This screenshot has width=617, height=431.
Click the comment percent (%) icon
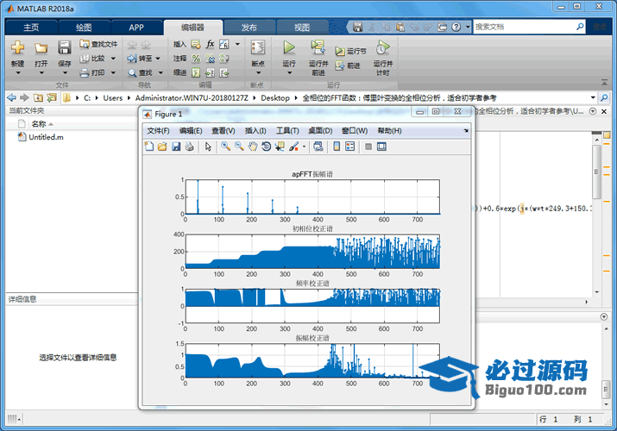point(196,59)
